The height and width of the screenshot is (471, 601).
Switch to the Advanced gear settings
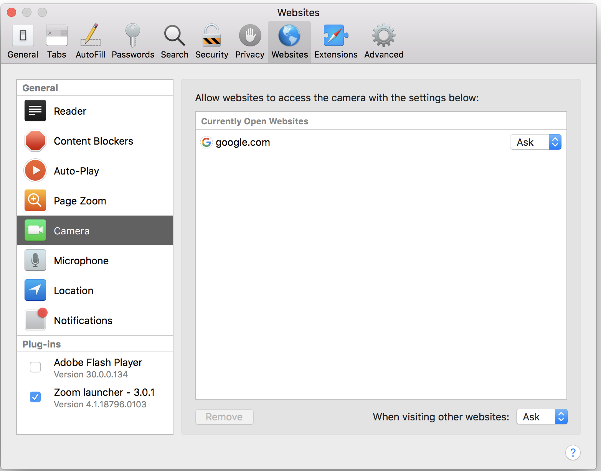point(383,40)
